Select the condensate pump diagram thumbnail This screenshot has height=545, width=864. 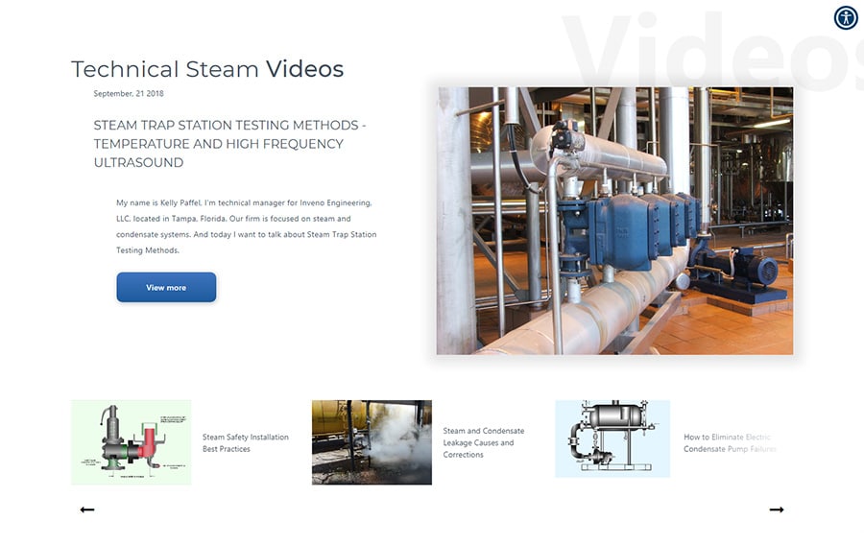[612, 438]
